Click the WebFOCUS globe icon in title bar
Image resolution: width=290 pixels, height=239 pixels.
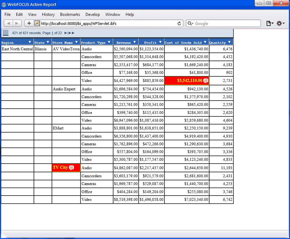(4, 5)
